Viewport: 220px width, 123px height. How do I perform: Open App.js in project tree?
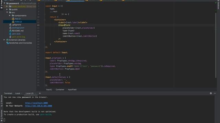[x=18, y=18]
